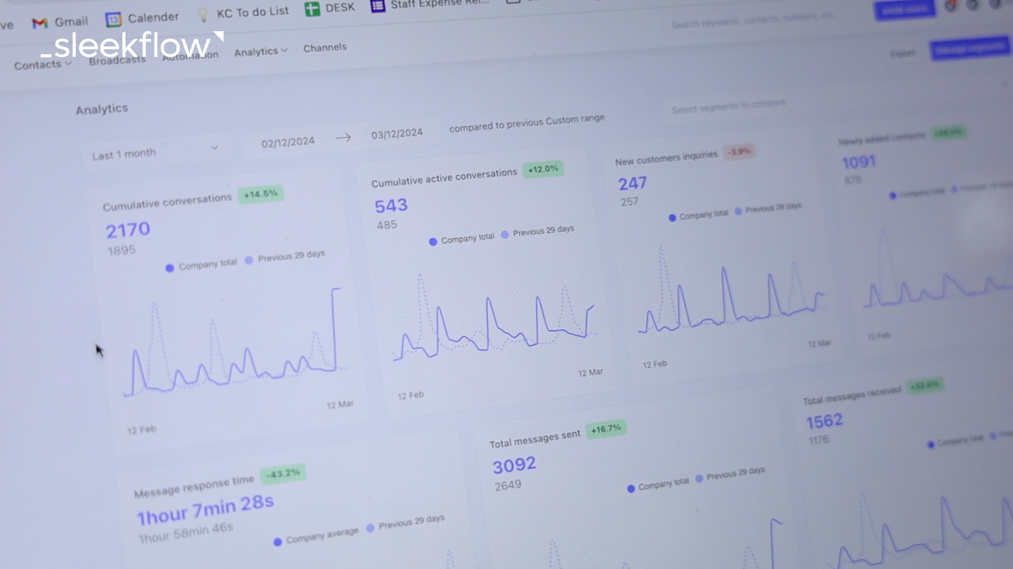Click the 247 new inquiries value

click(x=632, y=184)
